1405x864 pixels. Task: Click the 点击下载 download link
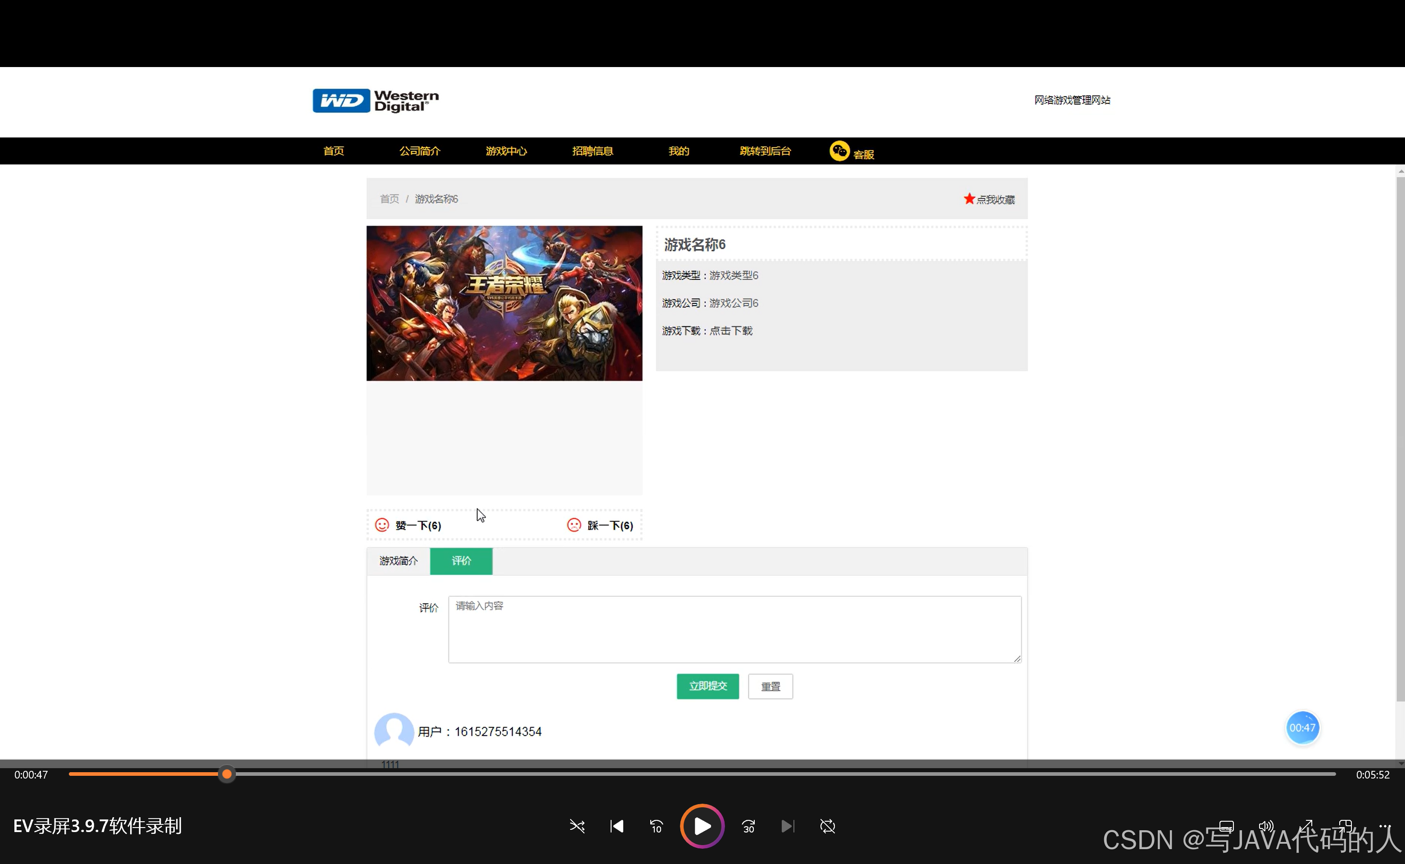tap(731, 331)
